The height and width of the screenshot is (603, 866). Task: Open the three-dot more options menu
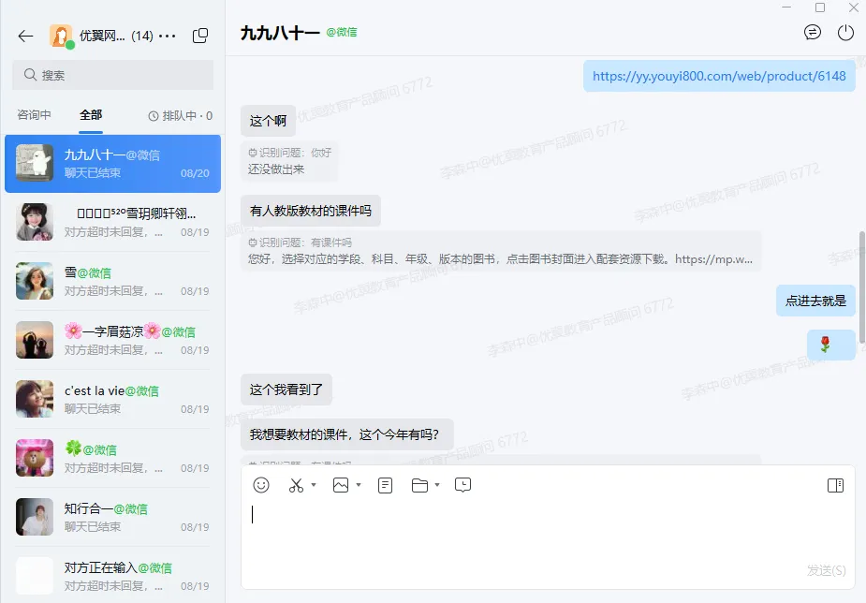(x=167, y=36)
